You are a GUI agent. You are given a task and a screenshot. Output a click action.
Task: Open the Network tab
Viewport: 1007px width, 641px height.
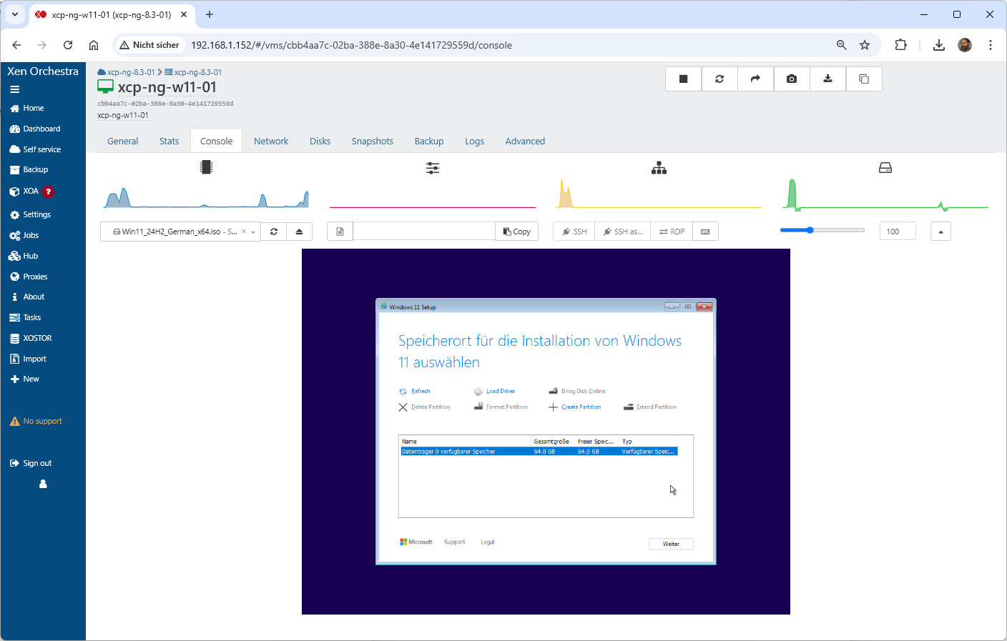tap(271, 141)
